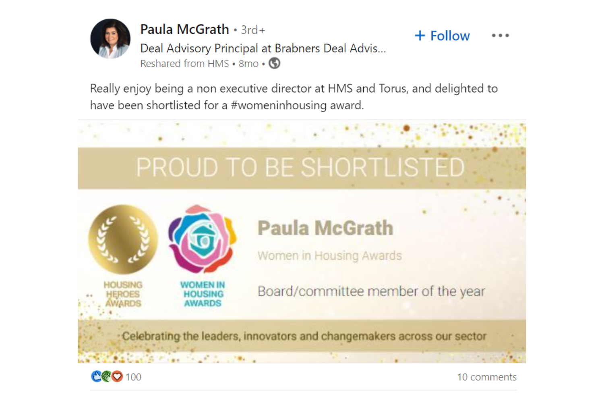The height and width of the screenshot is (403, 604).
Task: Click "Board/committee member of the year" text
Action: pyautogui.click(x=371, y=291)
